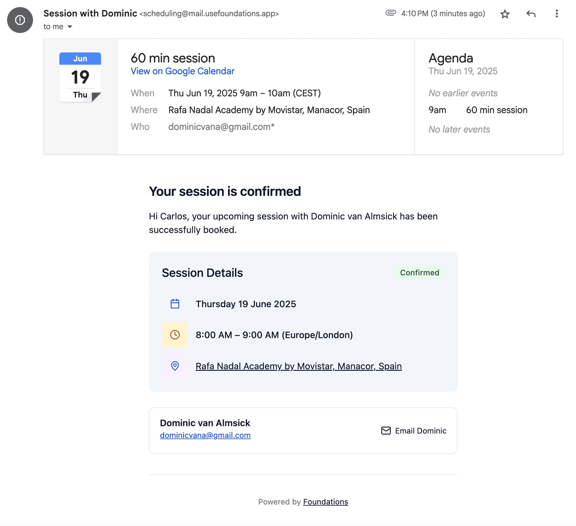576x526 pixels.
Task: Click the sender name Session with Dominic
Action: coord(90,14)
